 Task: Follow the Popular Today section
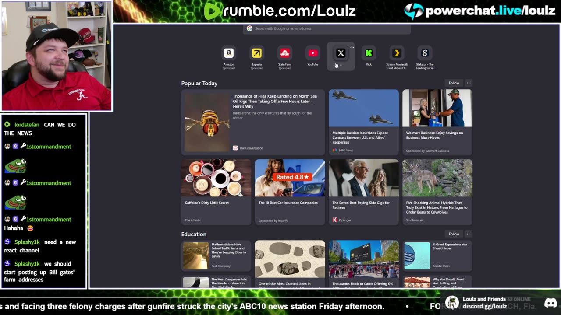coord(454,83)
